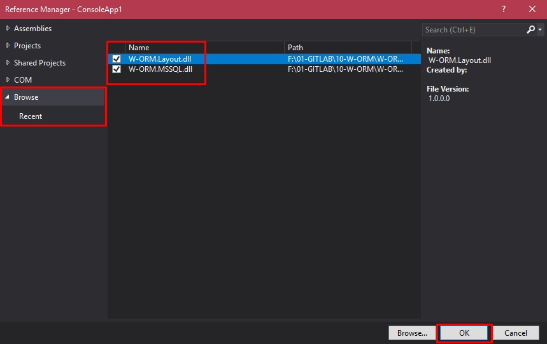Open the search options dropdown arrow

click(x=541, y=30)
